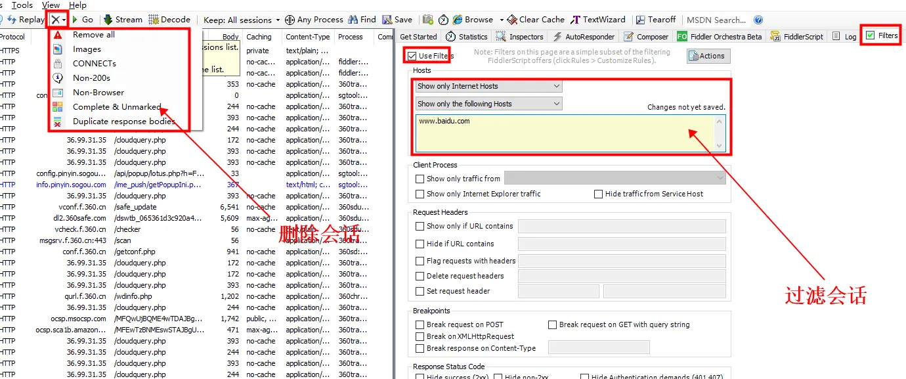Open the Browse dropdown arrow
The height and width of the screenshot is (379, 906).
click(502, 20)
